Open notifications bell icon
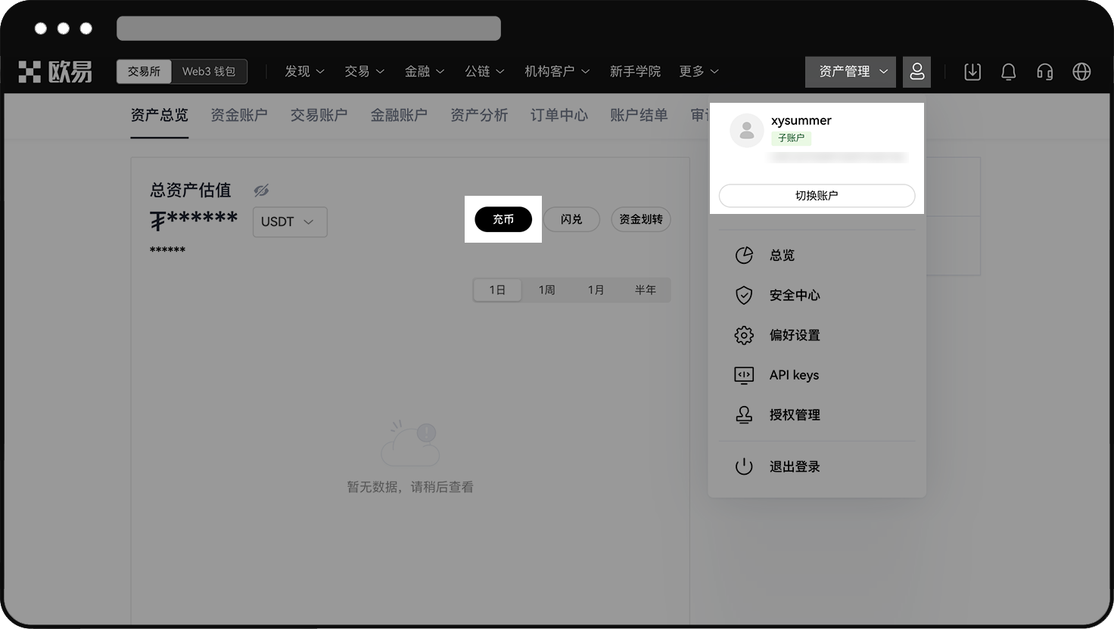This screenshot has height=629, width=1114. click(x=1008, y=72)
